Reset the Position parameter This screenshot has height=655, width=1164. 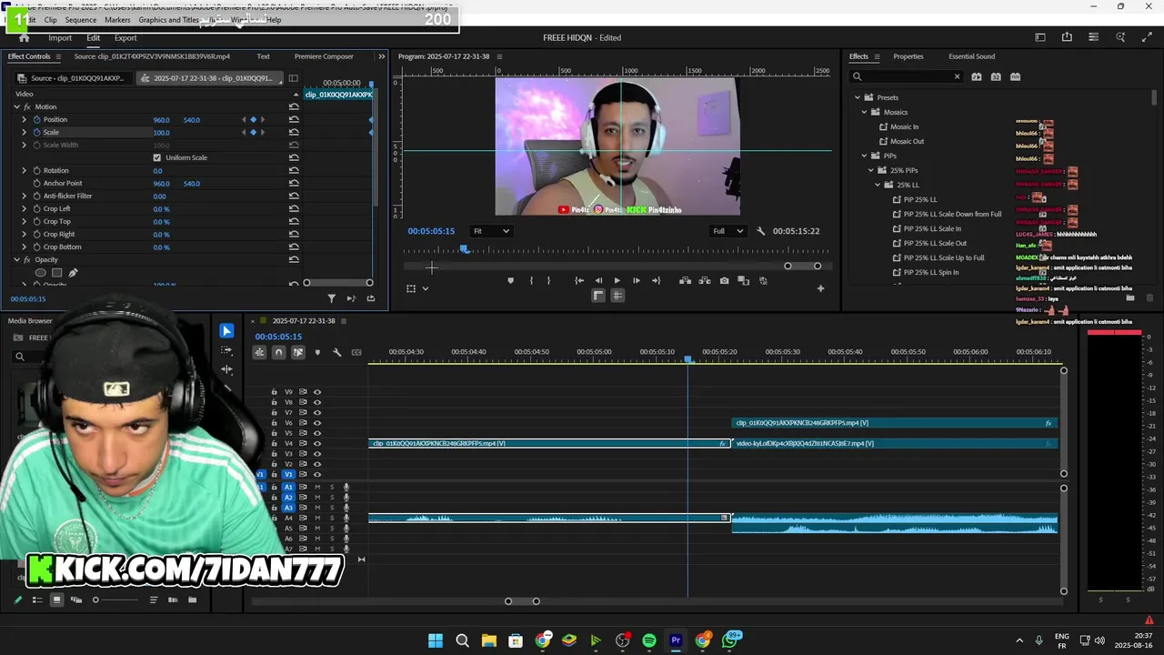pos(294,120)
